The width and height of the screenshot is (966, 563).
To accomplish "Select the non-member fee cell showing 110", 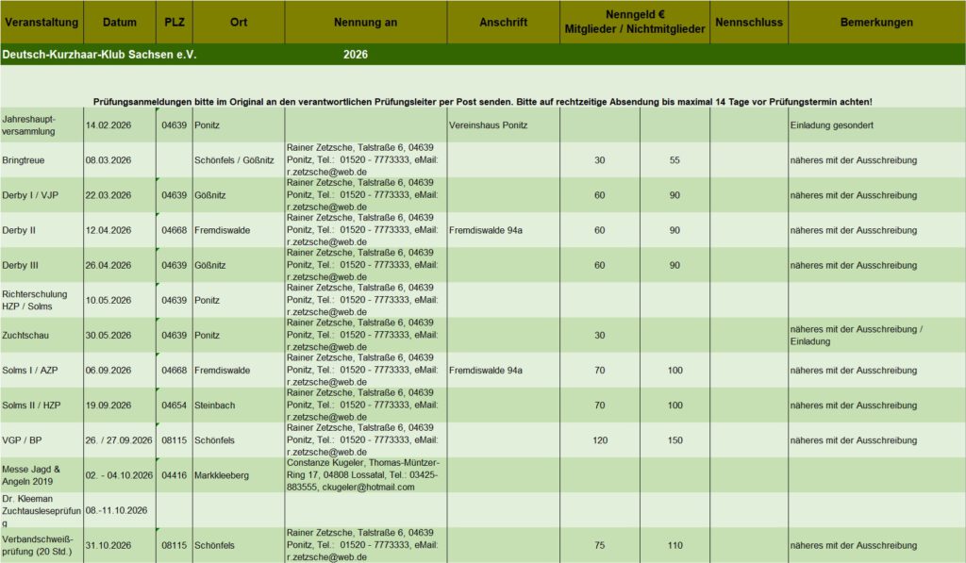I will [x=675, y=545].
